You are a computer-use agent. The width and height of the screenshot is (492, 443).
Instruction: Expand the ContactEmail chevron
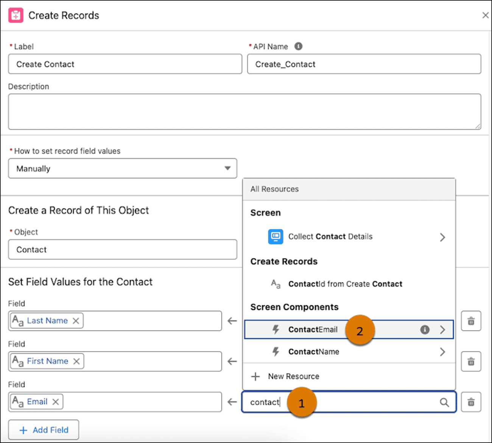[x=442, y=330]
